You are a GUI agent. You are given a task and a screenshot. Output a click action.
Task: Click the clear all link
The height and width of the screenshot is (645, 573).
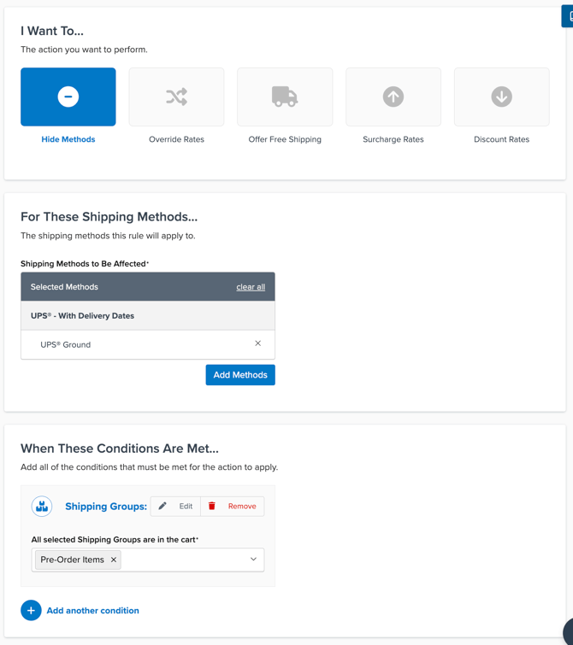(251, 287)
